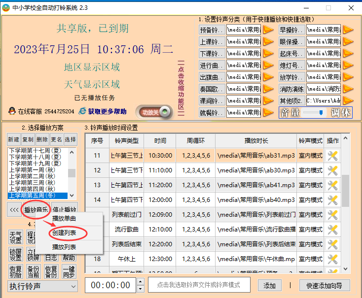Viewport: 362px width, 298px height.
Task: Click the 音量 volume slider handle
Action: [321, 112]
